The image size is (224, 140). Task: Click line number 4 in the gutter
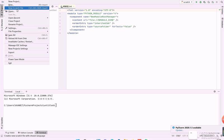(60, 20)
